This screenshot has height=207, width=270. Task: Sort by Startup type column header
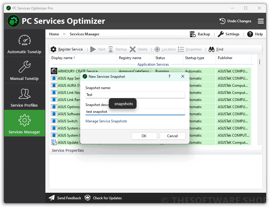199,58
